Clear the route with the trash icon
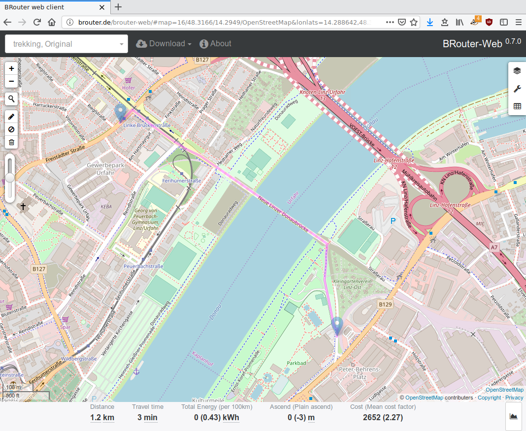Screen dimensions: 526x431 pos(10,142)
